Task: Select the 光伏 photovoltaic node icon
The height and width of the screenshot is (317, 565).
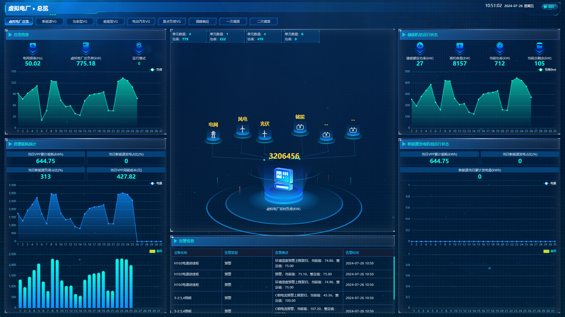Action: [265, 134]
